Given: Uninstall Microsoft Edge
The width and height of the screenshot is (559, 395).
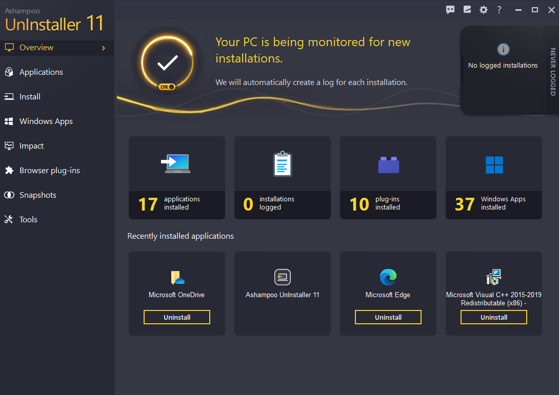Looking at the screenshot, I should tap(388, 317).
